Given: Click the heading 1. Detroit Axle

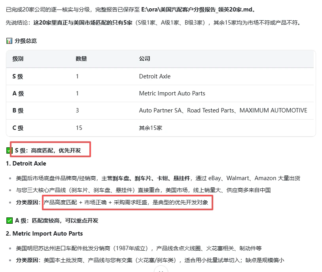Looking at the screenshot, I should (26, 164).
